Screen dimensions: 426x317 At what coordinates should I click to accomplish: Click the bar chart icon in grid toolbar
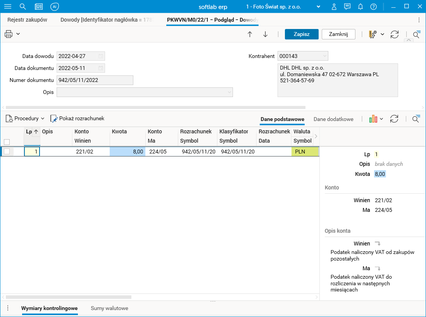(x=373, y=119)
